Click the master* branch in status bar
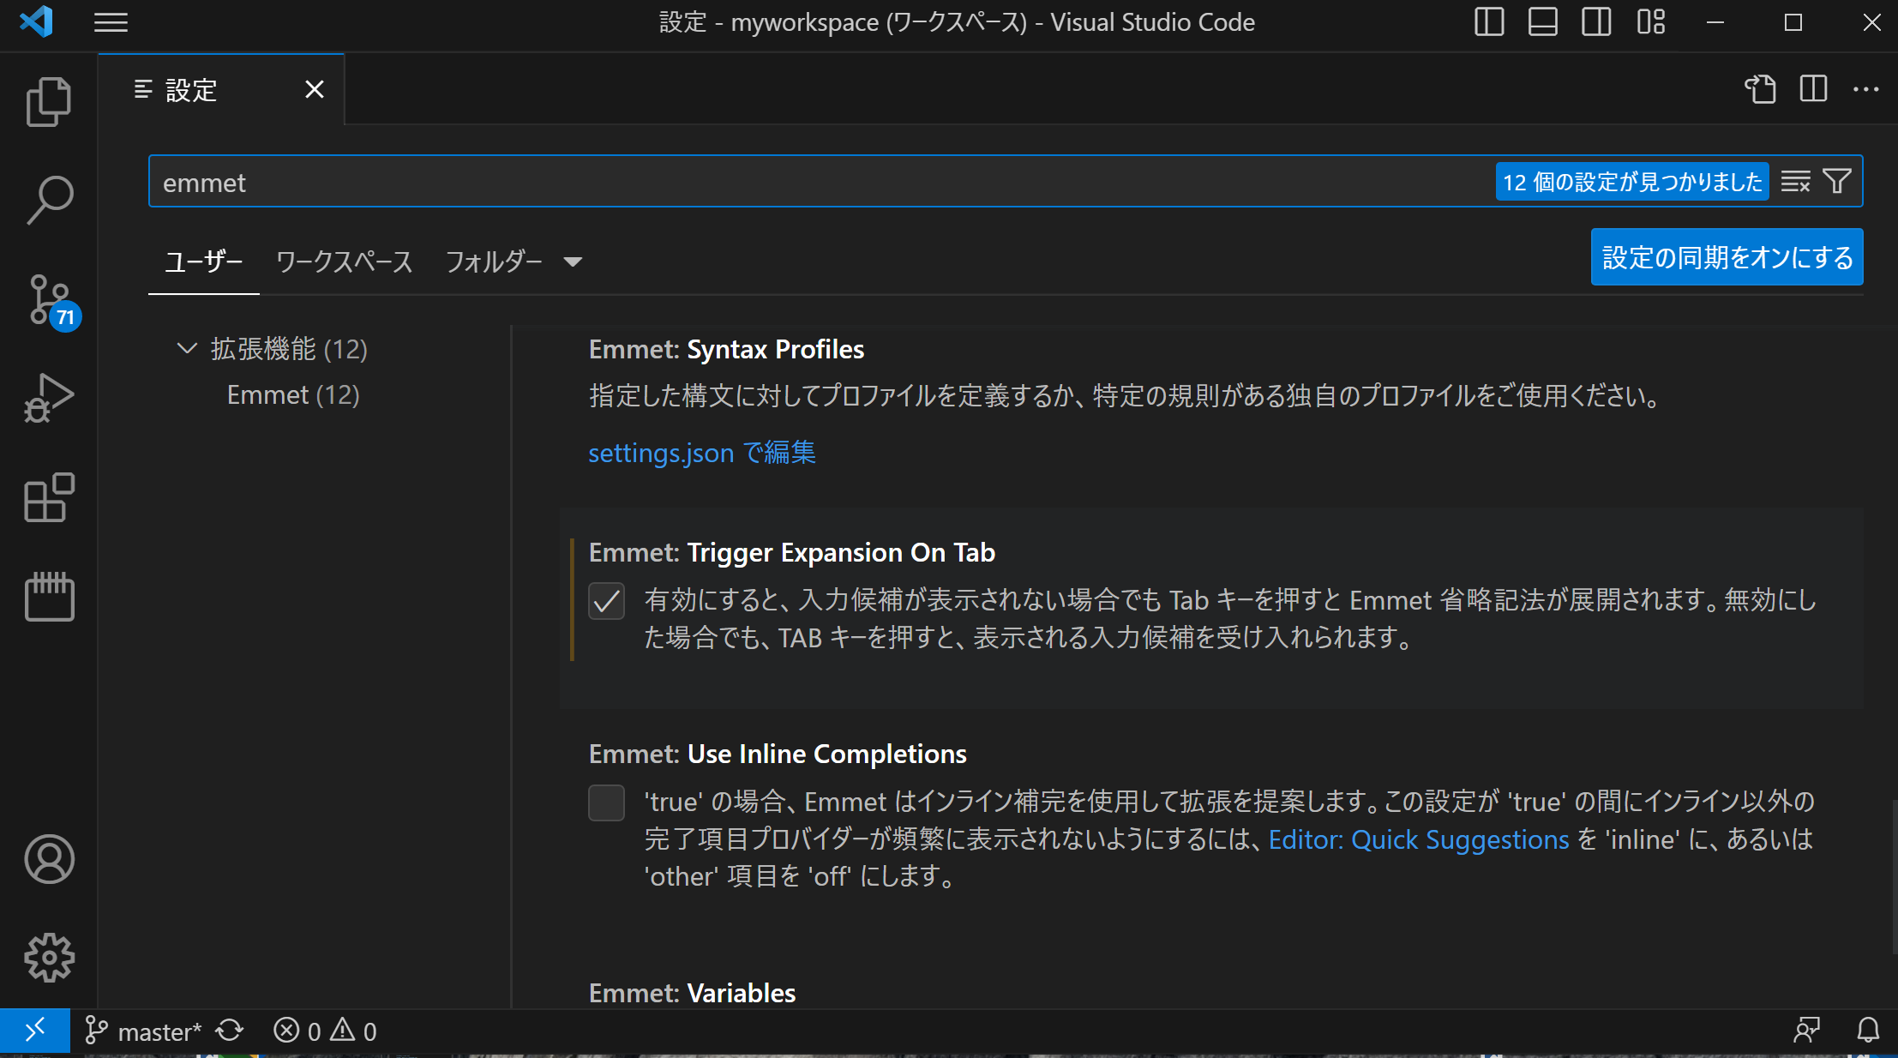 [143, 1031]
